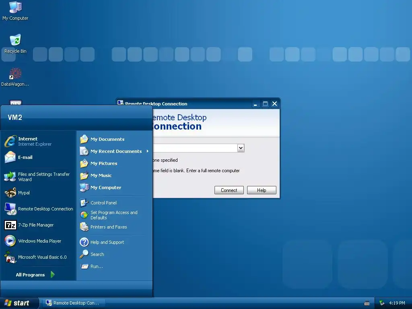This screenshot has width=412, height=309.
Task: Open Help and Support
Action: coord(102,242)
